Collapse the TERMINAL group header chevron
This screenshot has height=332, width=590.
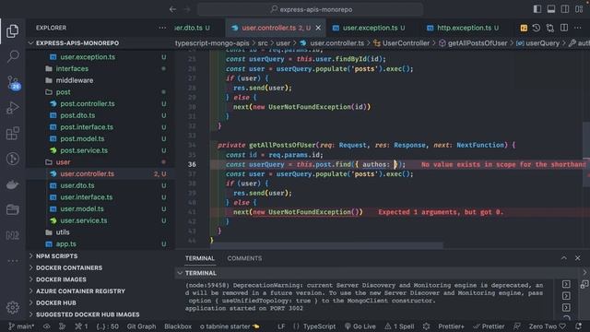coord(180,273)
